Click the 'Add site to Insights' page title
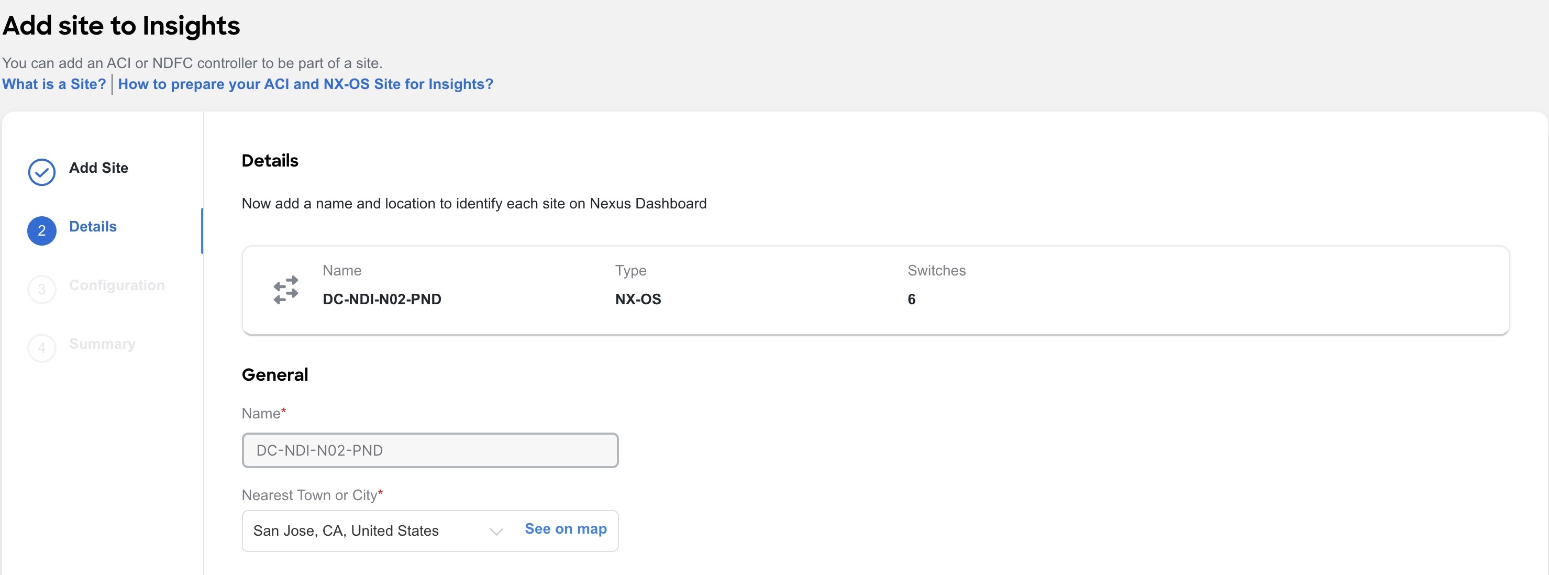 coord(121,26)
